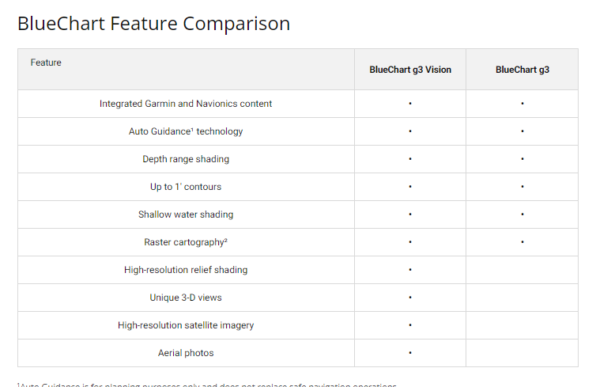Select the BlueChart g3 column header
596x387 pixels.
coord(522,70)
